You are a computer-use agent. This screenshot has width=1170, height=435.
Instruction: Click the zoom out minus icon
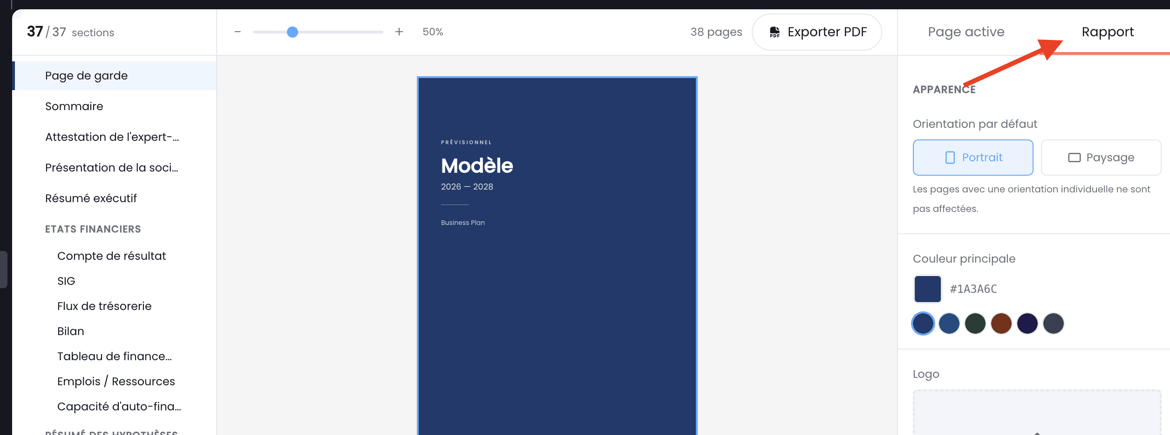pyautogui.click(x=238, y=32)
